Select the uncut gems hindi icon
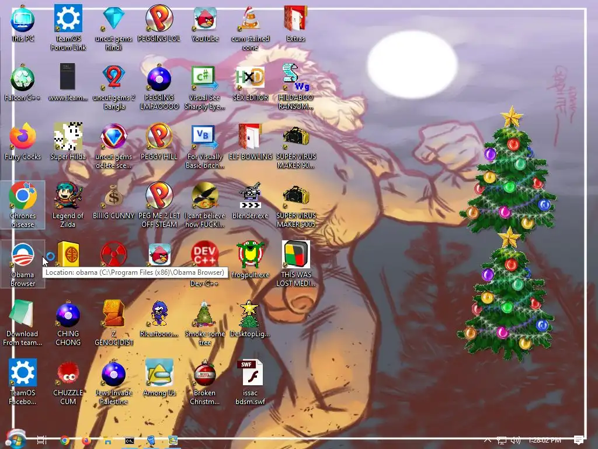Screen dimensions: 598x449 (x=113, y=27)
